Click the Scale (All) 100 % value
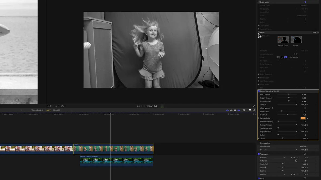The image size is (321, 180). [x=305, y=164]
